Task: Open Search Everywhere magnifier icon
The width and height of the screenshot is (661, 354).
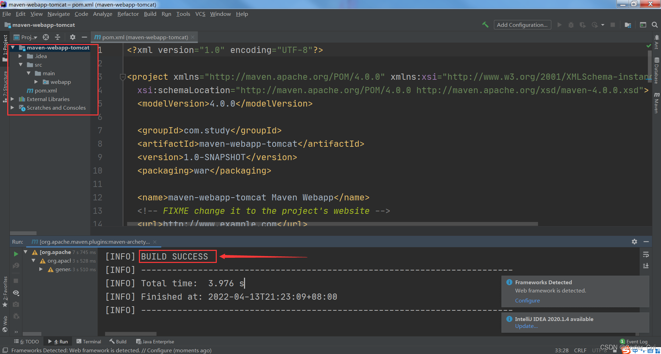Action: click(x=655, y=25)
